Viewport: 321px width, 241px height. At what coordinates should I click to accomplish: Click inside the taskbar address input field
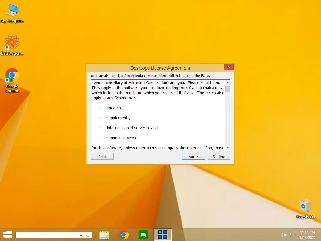(x=47, y=235)
